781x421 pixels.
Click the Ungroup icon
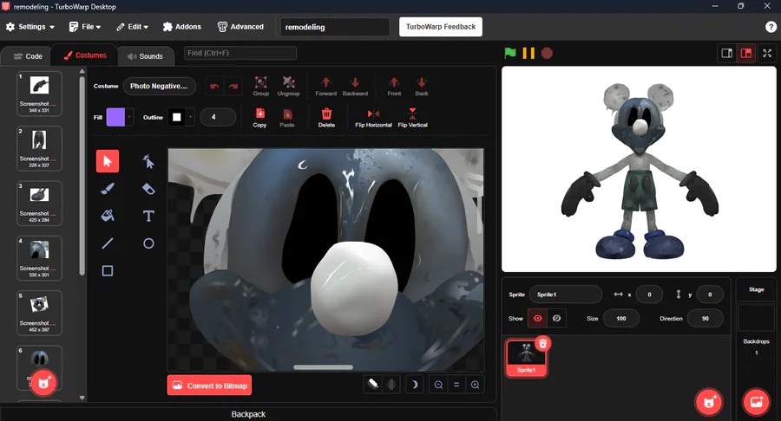[288, 86]
